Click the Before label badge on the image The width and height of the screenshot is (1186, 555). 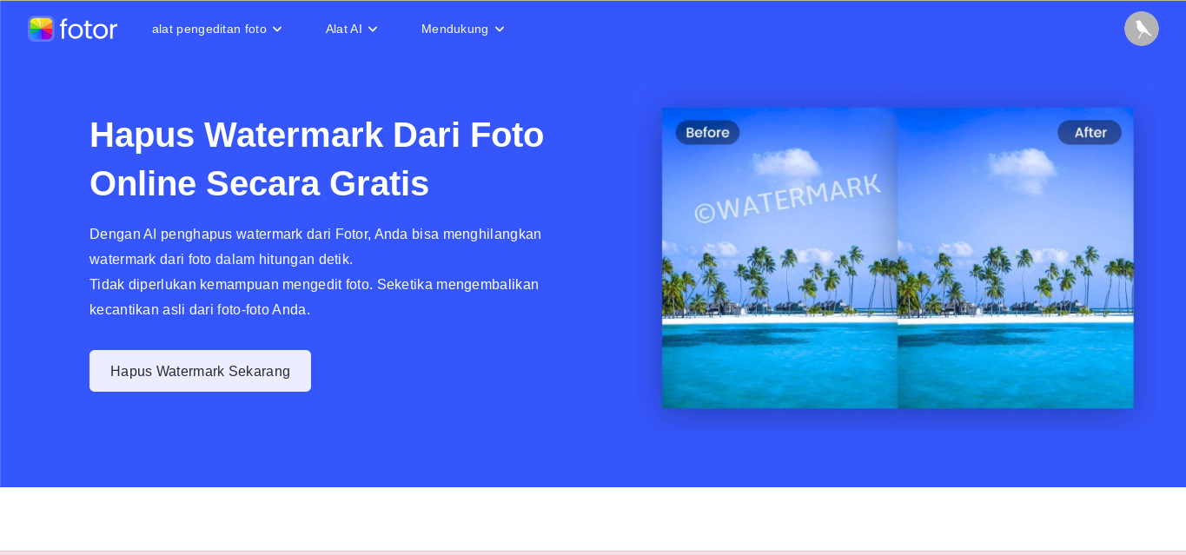[707, 132]
